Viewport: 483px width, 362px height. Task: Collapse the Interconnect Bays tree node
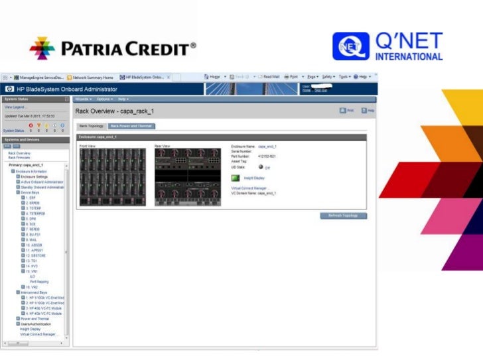coord(18,292)
